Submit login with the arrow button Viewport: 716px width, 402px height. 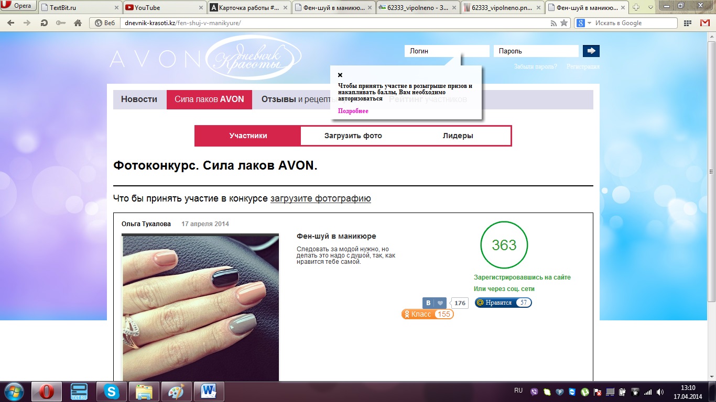[591, 51]
